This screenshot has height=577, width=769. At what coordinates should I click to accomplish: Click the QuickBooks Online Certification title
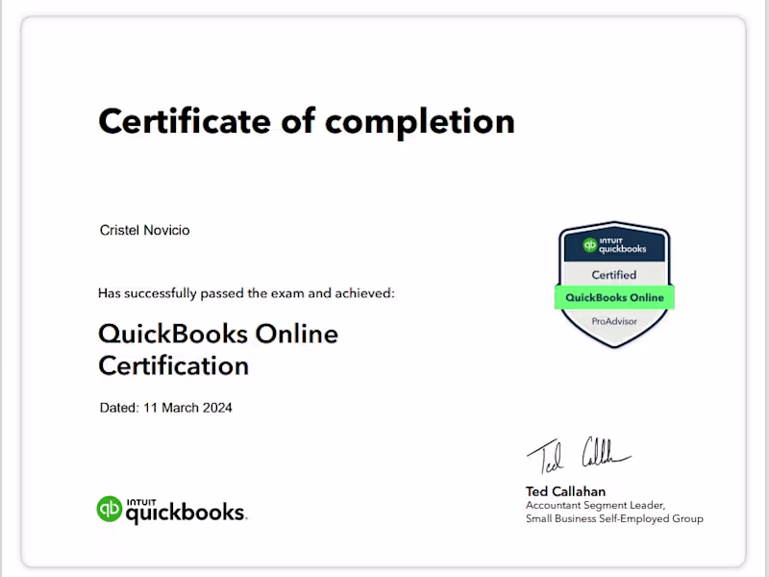218,349
